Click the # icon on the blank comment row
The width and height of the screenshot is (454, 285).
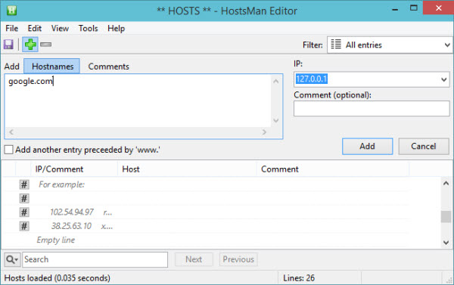pyautogui.click(x=24, y=198)
